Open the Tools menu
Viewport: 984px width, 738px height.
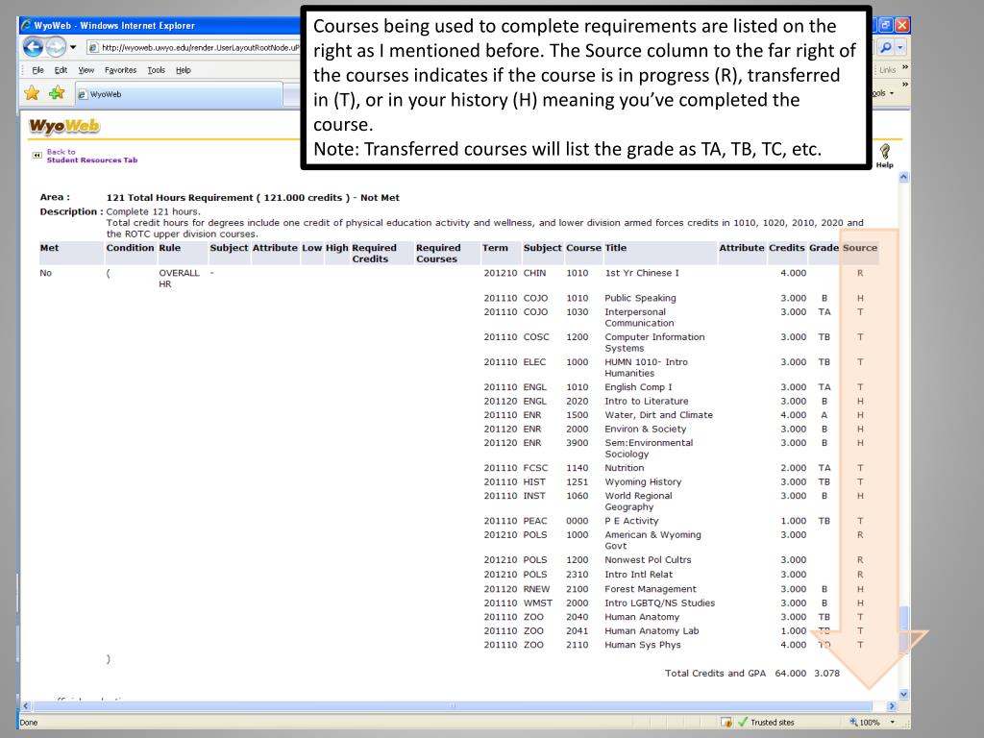tap(157, 70)
